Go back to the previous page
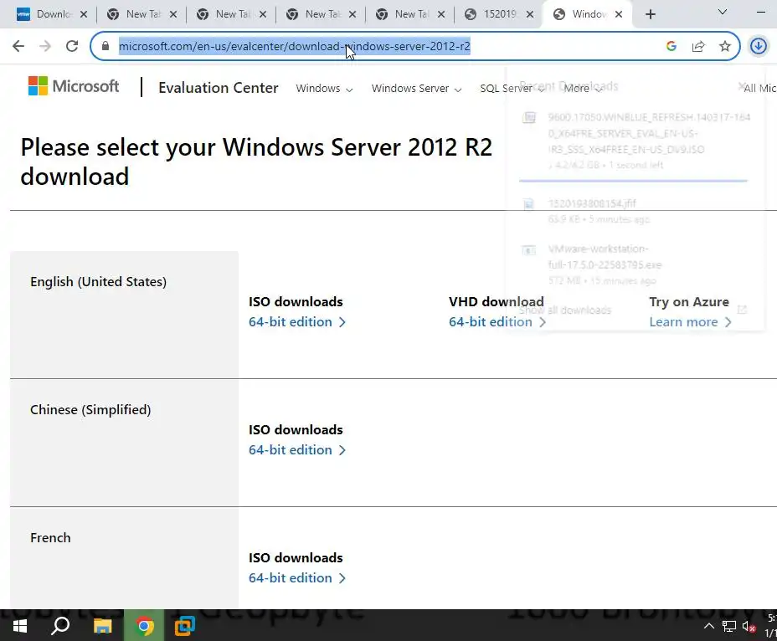This screenshot has width=777, height=641. [18, 46]
